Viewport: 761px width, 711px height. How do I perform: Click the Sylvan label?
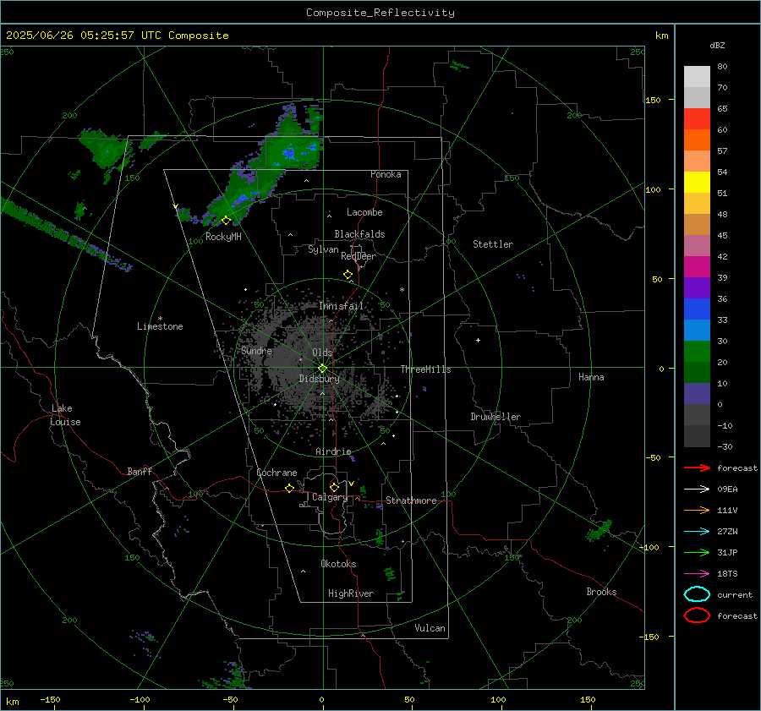click(x=323, y=249)
